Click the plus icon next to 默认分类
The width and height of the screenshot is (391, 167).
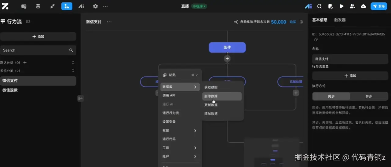(25, 63)
